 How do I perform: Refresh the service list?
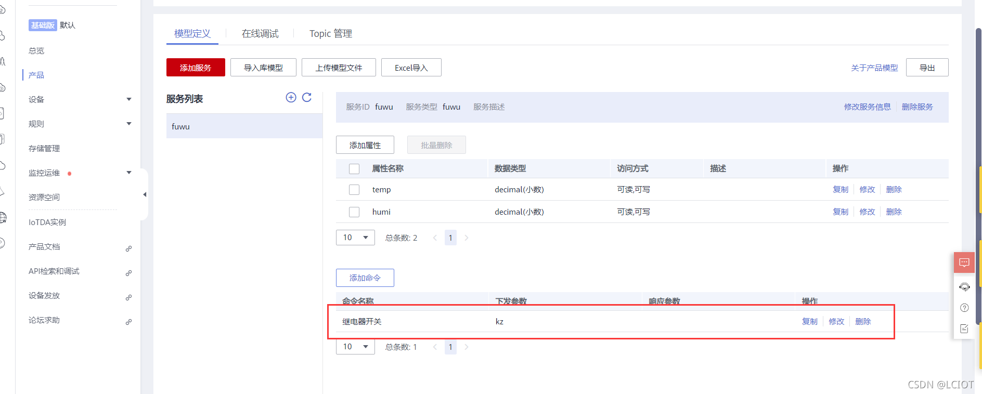[x=307, y=97]
